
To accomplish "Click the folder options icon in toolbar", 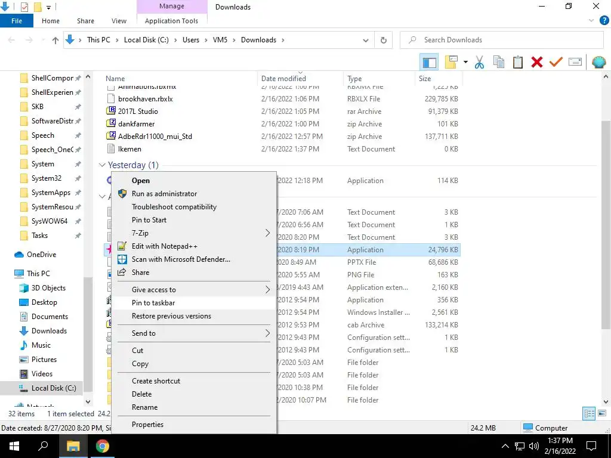I will click(451, 62).
